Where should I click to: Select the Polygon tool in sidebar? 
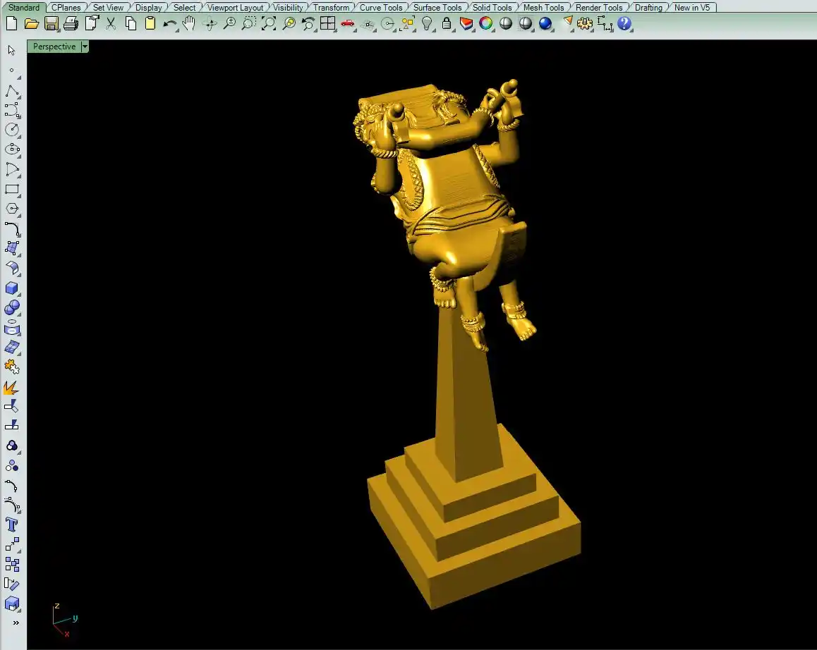[x=12, y=209]
